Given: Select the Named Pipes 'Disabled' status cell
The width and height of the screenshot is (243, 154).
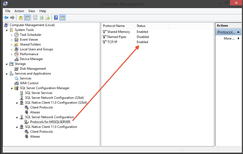Looking at the screenshot, I should pos(143,37).
